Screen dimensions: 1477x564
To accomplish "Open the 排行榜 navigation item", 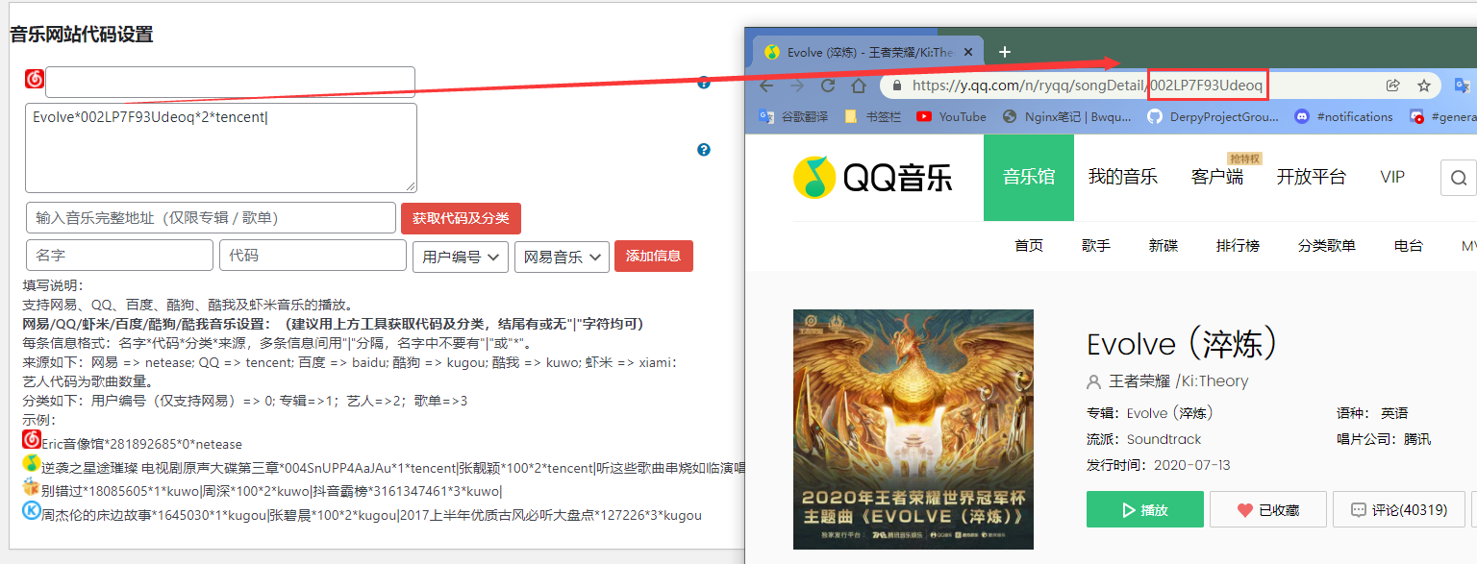I will tap(1238, 246).
